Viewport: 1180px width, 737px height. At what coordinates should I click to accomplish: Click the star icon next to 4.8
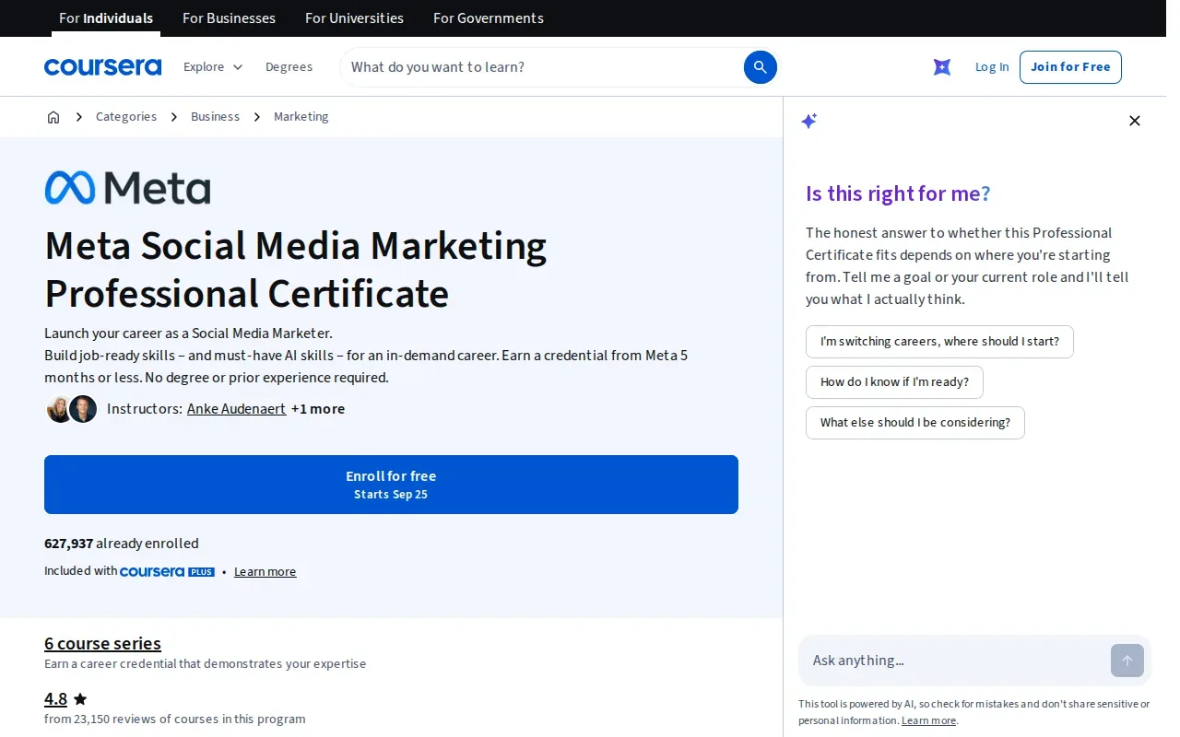[80, 699]
